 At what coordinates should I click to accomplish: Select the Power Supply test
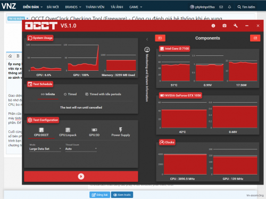[121, 132]
